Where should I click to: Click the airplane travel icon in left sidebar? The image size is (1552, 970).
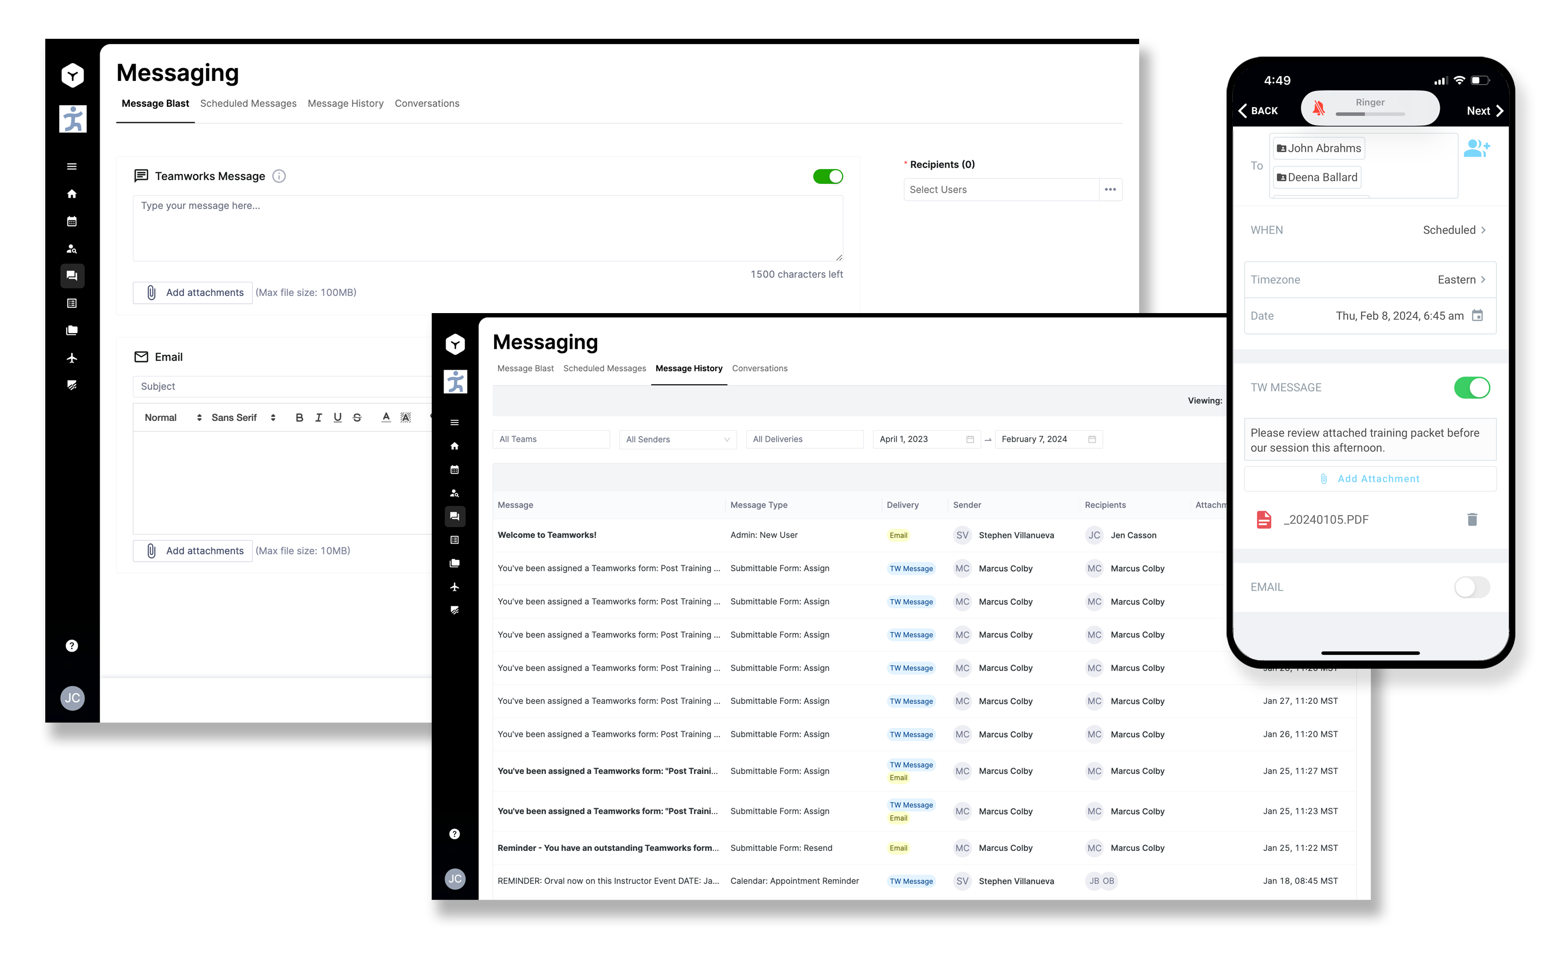72,358
